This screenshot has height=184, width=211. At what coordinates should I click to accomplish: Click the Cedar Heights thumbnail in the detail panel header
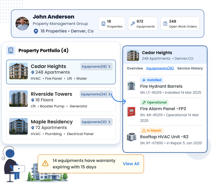click(x=133, y=55)
